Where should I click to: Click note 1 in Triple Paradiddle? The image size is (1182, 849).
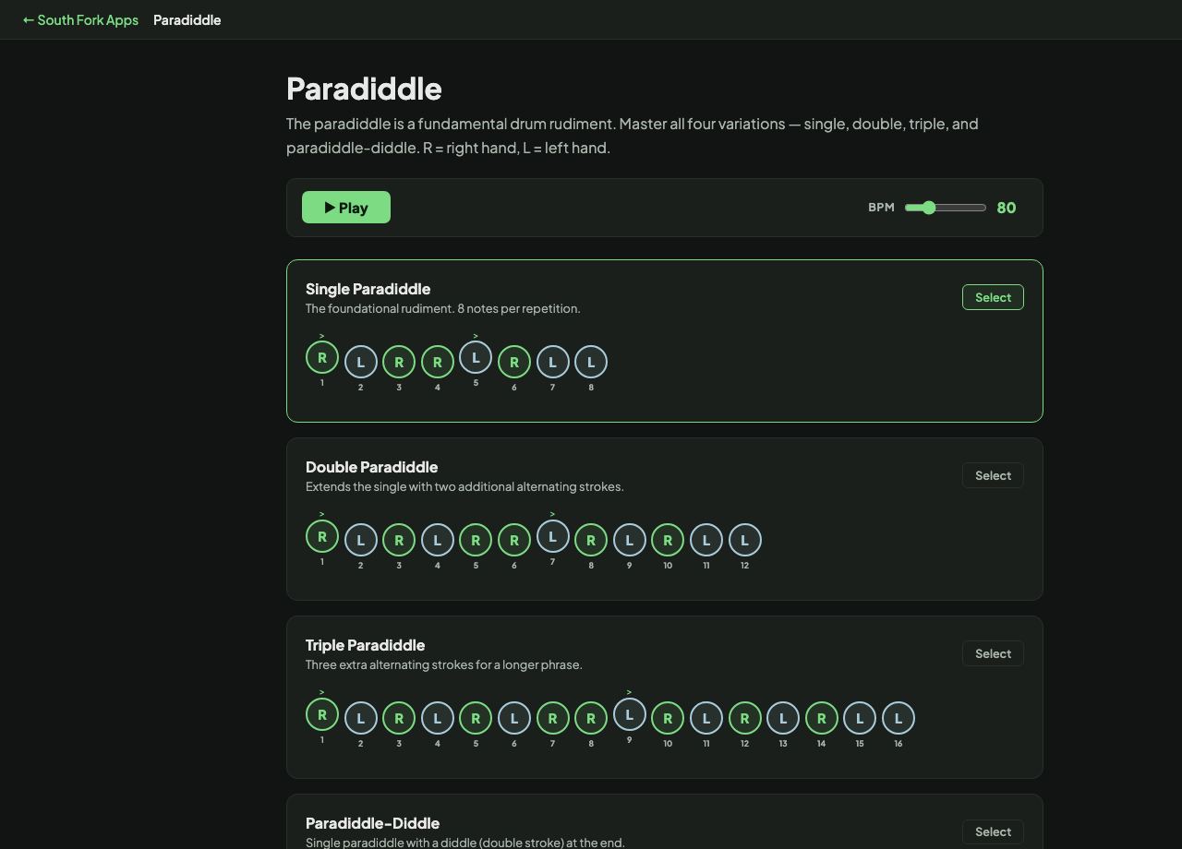[x=322, y=713]
